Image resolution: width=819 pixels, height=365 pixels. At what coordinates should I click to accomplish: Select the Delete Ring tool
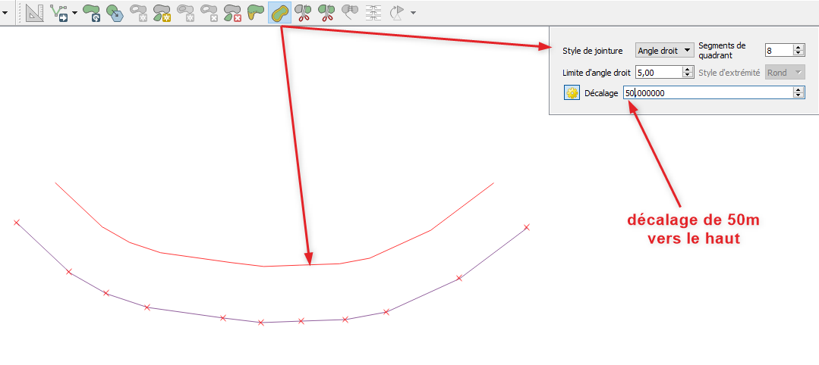209,12
